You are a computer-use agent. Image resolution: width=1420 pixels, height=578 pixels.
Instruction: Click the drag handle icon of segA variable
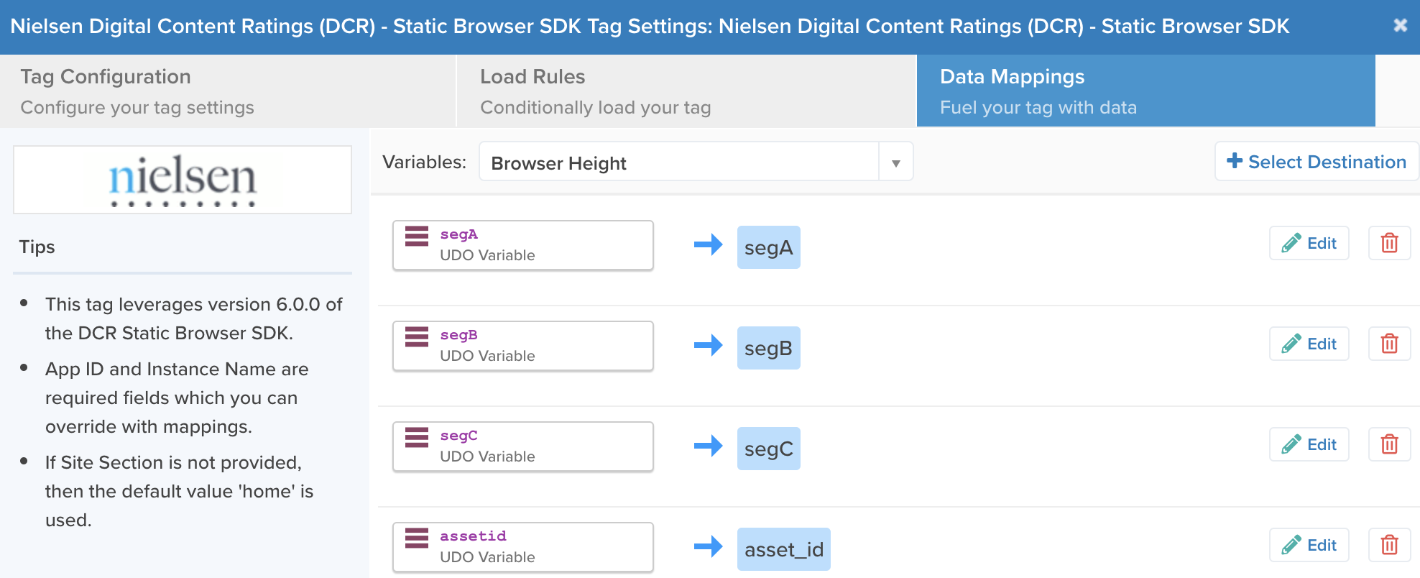[x=417, y=236]
